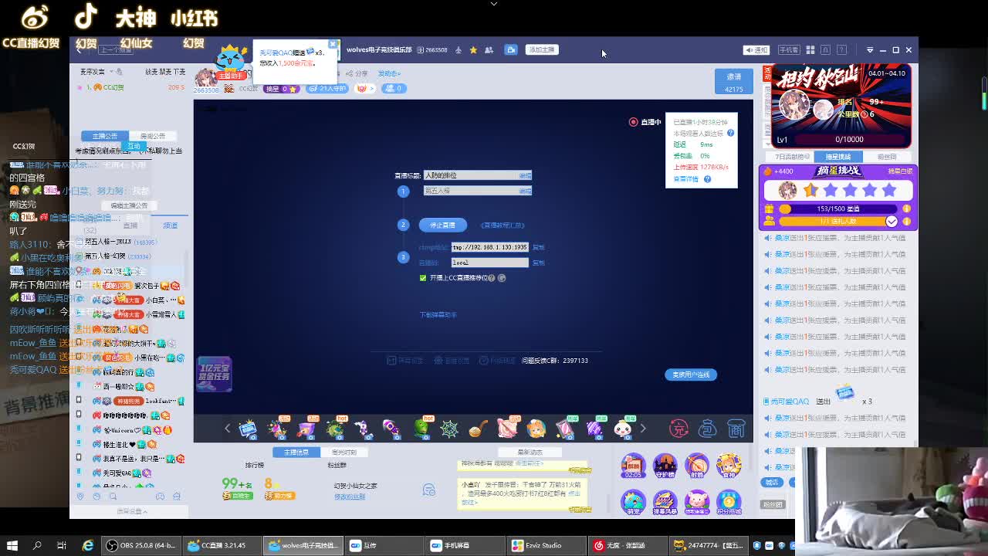Click the red recharge 充 icon
The height and width of the screenshot is (556, 988).
point(678,429)
